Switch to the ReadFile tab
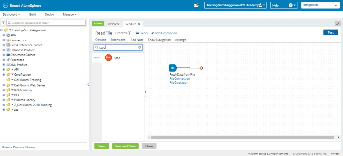Viewport: 343px width, 156px height. click(131, 24)
